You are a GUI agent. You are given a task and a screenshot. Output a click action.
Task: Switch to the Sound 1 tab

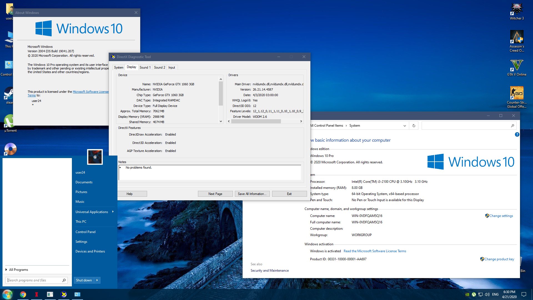pyautogui.click(x=145, y=67)
